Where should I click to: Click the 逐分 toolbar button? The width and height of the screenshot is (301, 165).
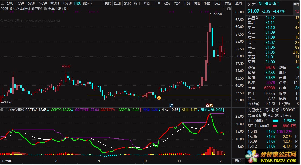point(167,3)
